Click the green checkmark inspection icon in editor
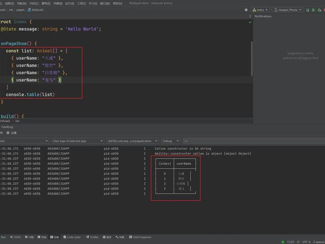The image size is (325, 244). tap(250, 22)
